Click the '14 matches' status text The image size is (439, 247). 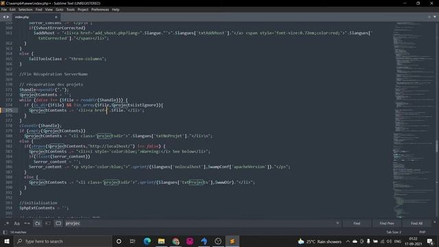click(x=19, y=232)
